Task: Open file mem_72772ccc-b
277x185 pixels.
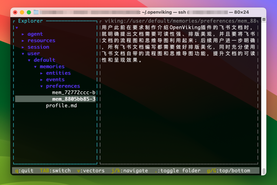Action: (x=74, y=93)
